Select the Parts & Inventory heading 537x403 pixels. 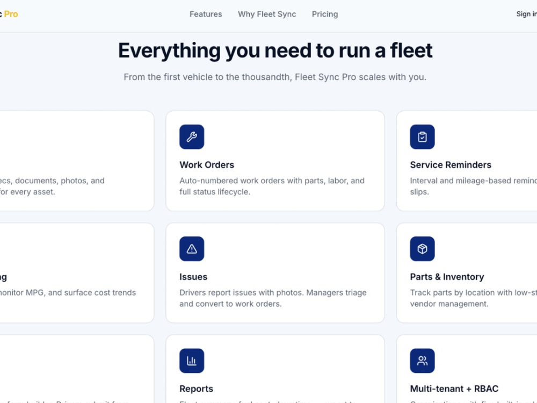coord(447,277)
